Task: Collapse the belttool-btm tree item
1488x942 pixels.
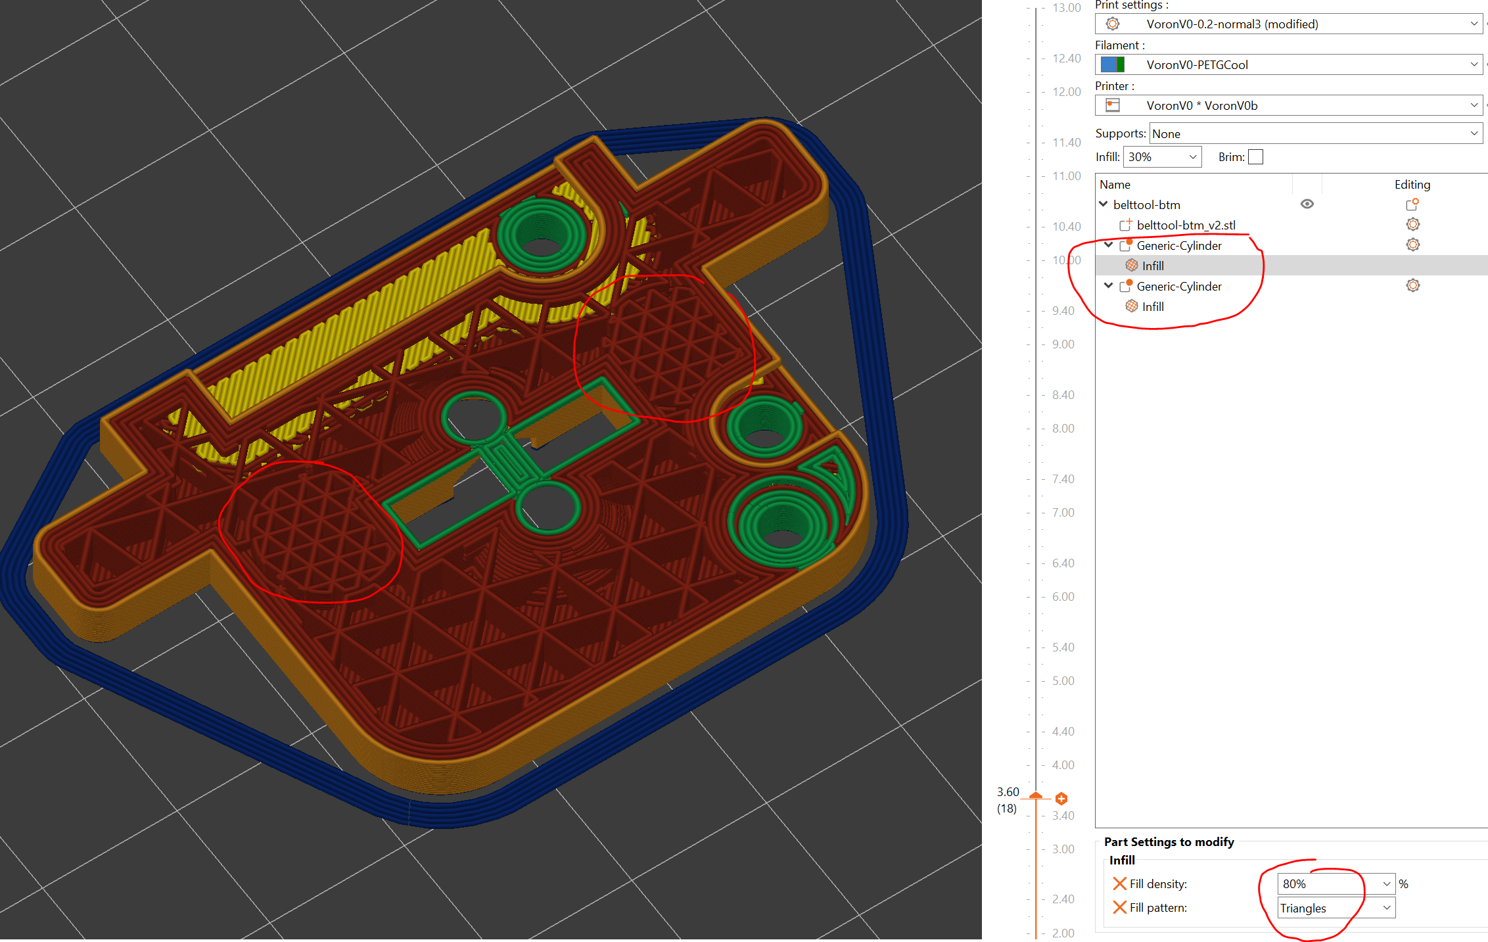Action: coord(1104,204)
